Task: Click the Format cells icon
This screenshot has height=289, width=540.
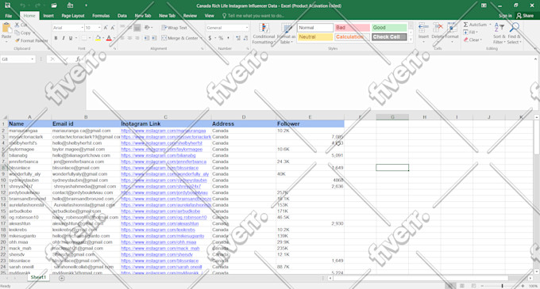Action: 452,28
